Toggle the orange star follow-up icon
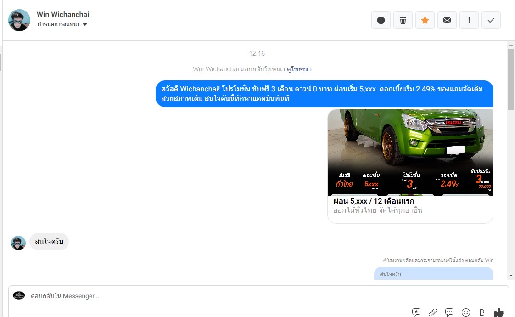Screen dimensions: 515x317 click(425, 20)
